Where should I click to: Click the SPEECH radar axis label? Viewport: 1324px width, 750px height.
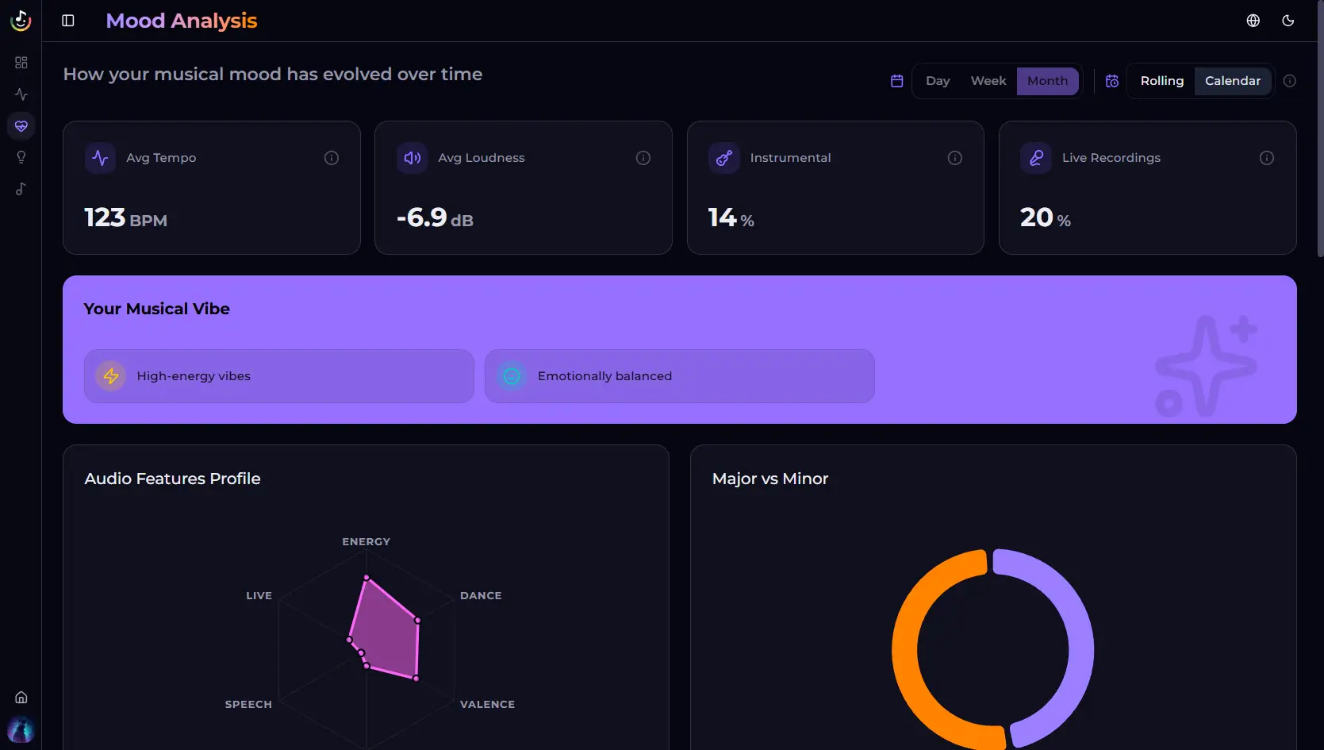point(248,705)
